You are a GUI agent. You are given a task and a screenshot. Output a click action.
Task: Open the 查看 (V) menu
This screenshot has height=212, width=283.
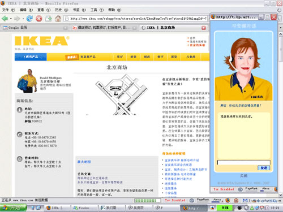44,10
